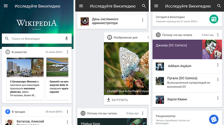Tap the День системного администратора thumbnail
Image resolution: width=224 pixels, height=125 pixels.
tap(85, 21)
